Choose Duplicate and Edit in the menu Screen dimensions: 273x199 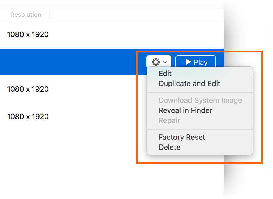[x=189, y=83]
